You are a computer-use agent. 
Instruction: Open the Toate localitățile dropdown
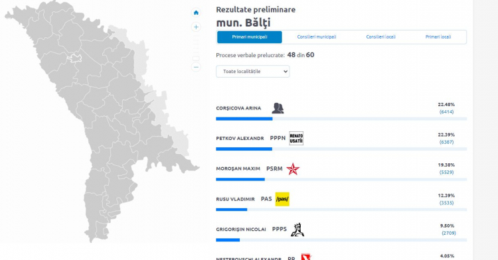coord(253,72)
